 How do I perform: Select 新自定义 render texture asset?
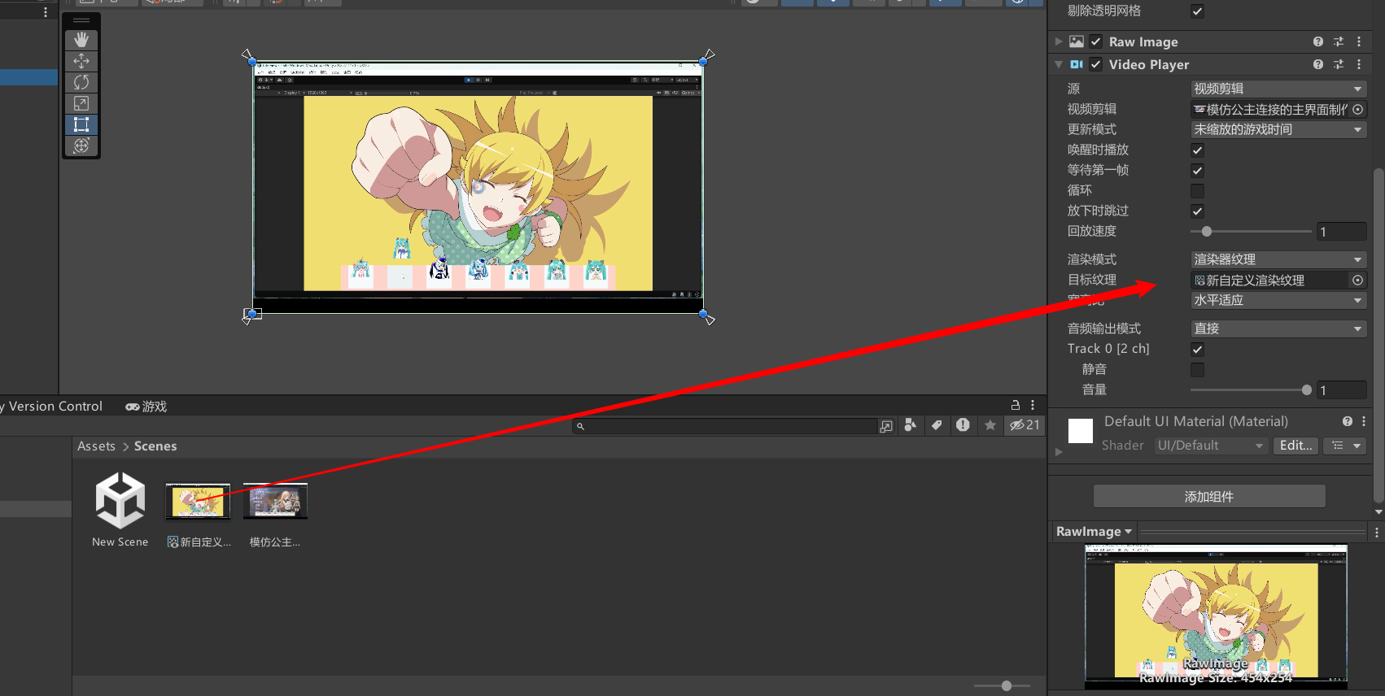pos(199,515)
